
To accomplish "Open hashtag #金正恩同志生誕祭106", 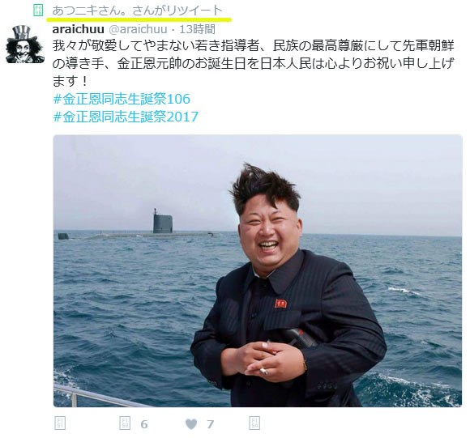I will tap(122, 99).
